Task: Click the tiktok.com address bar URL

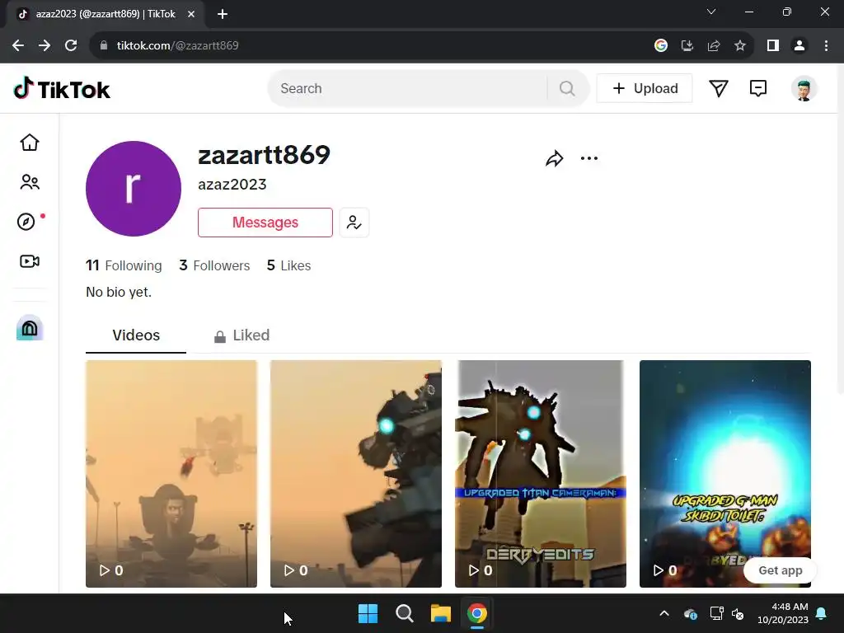Action: click(178, 46)
